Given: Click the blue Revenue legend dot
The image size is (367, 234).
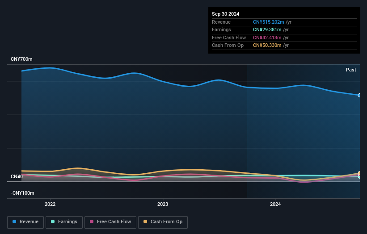Looking at the screenshot, I should coord(14,221).
